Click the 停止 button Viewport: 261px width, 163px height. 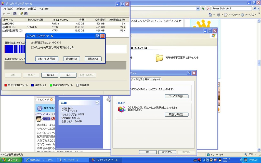68,75
